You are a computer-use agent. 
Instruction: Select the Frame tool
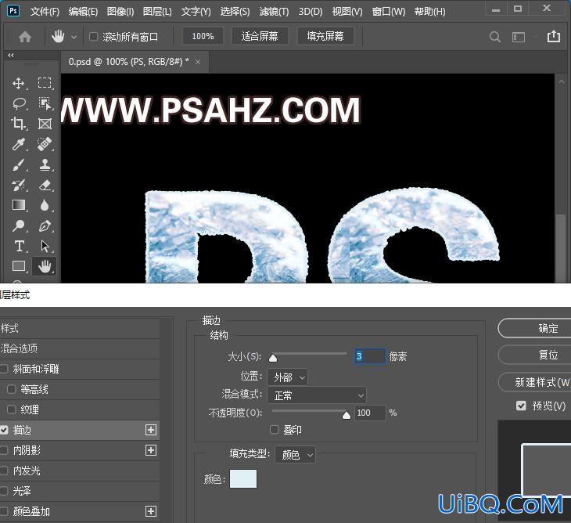(45, 124)
